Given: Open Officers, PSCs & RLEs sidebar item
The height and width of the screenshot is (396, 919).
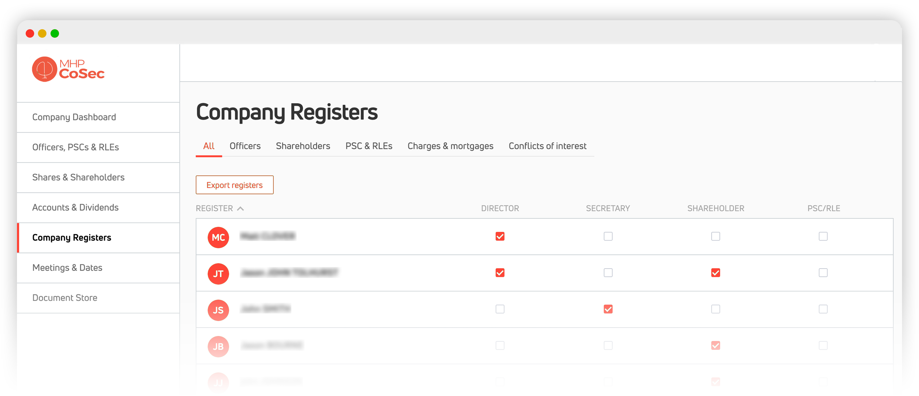Looking at the screenshot, I should coord(98,148).
